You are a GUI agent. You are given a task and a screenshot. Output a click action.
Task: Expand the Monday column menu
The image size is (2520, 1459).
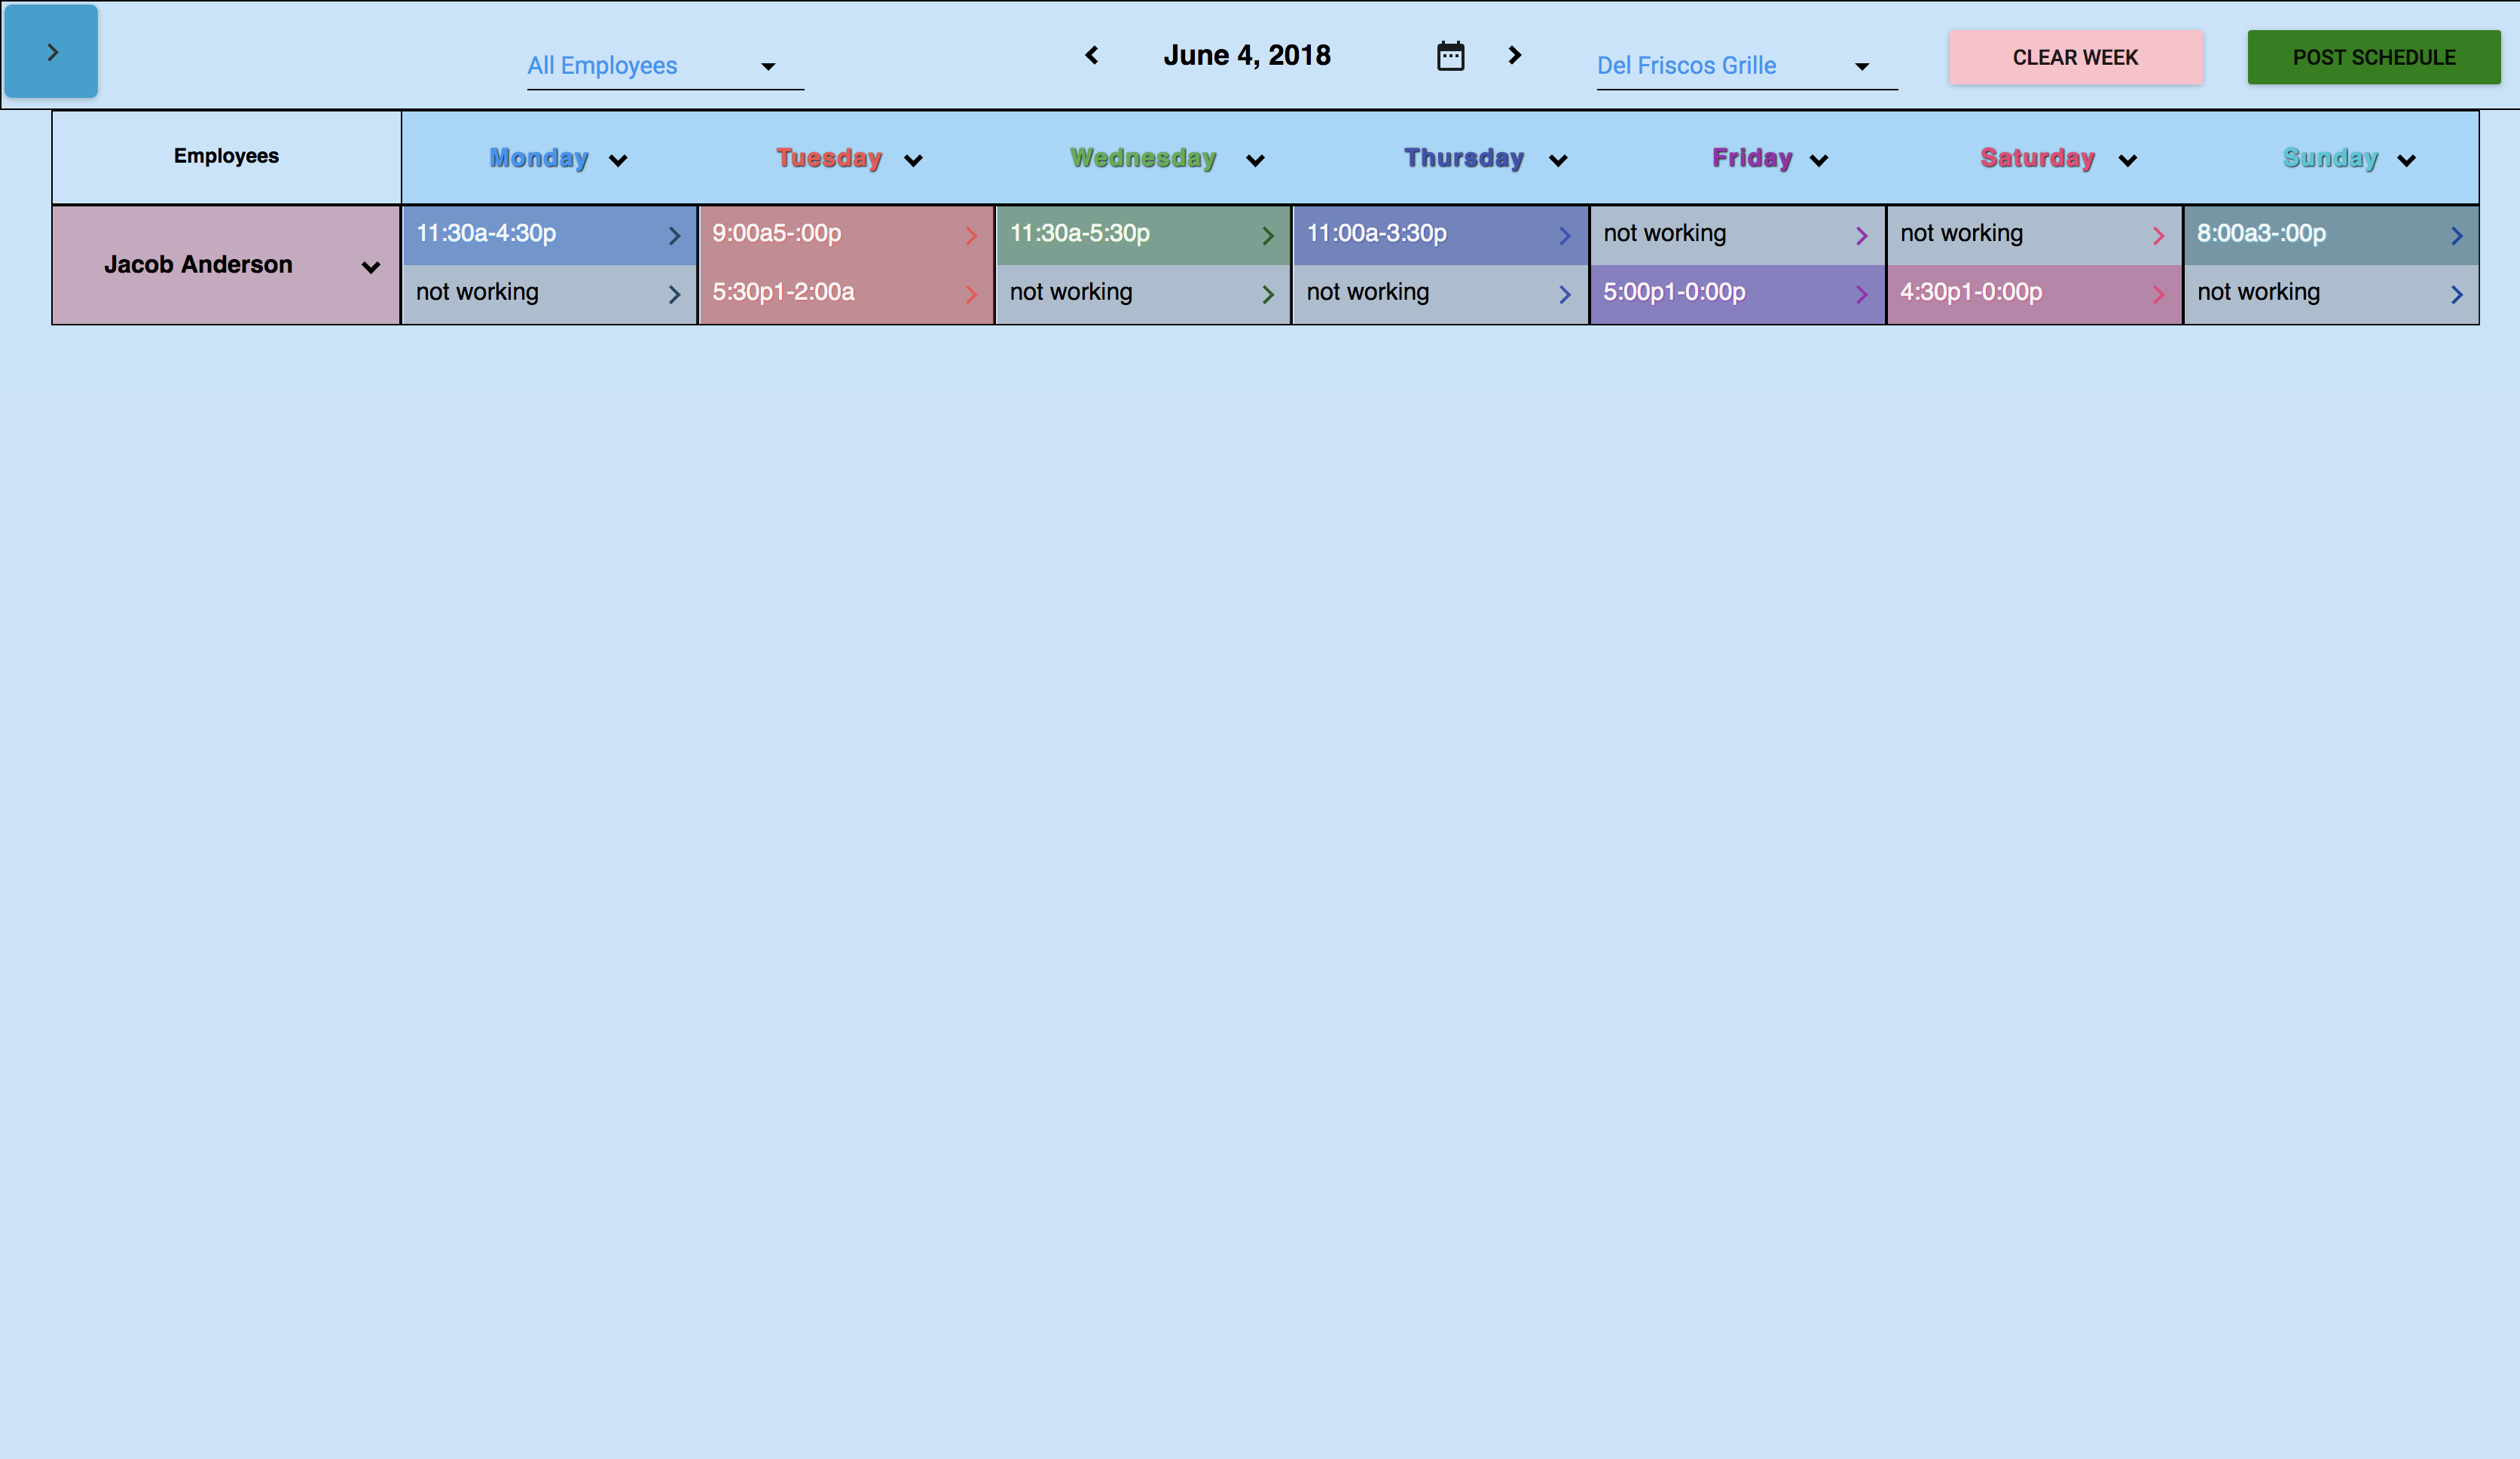[x=618, y=161]
